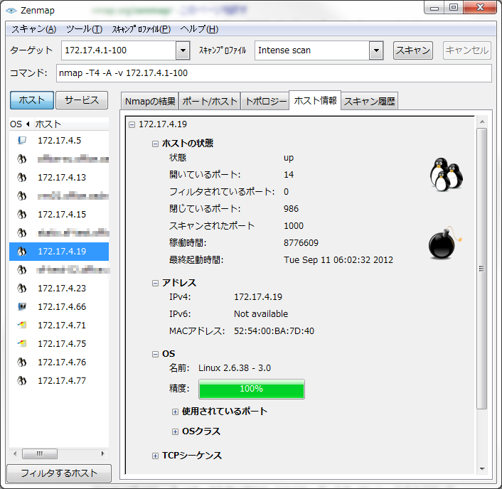
Task: Click the OS icon beside host 172.17.4.66
Action: 22,306
